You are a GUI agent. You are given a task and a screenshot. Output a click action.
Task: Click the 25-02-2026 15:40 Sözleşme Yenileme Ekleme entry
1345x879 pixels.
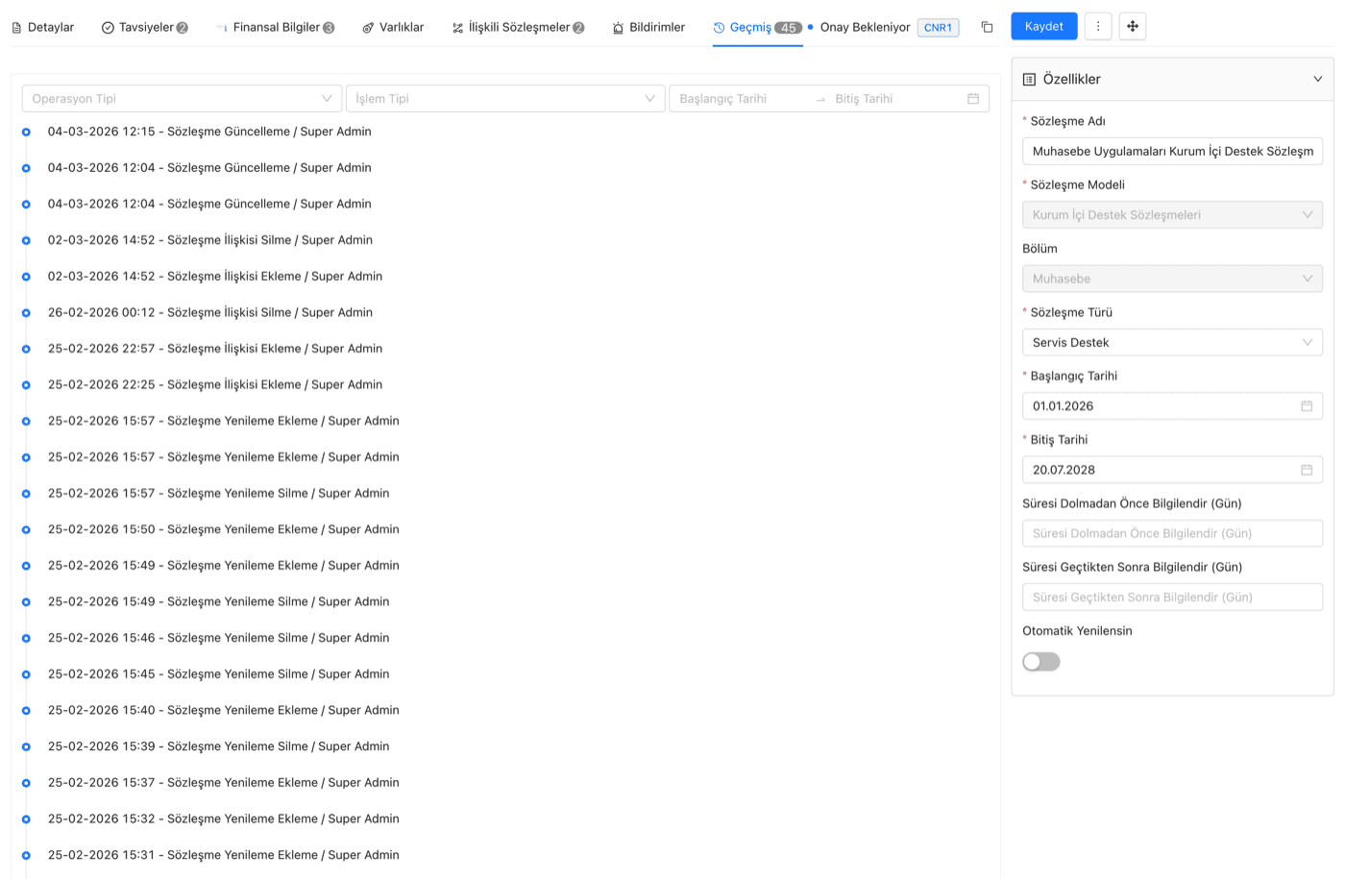[x=224, y=711]
